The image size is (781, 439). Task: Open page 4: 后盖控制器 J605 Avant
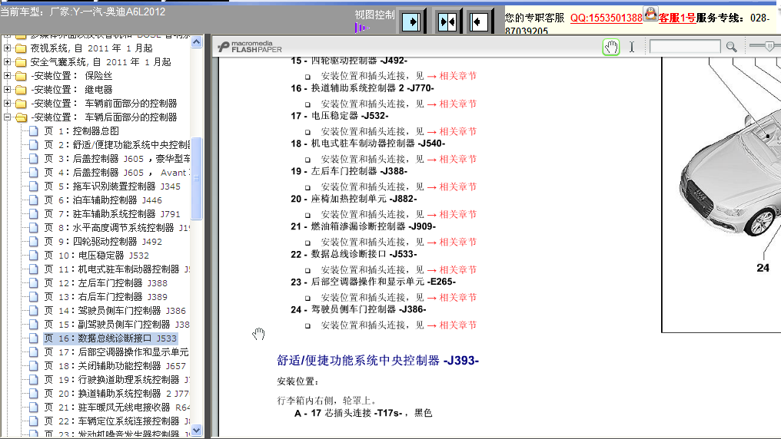(x=117, y=173)
